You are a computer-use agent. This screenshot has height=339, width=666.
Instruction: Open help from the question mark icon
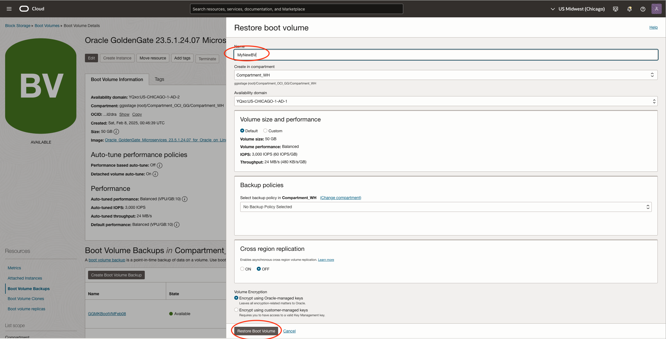(x=643, y=9)
